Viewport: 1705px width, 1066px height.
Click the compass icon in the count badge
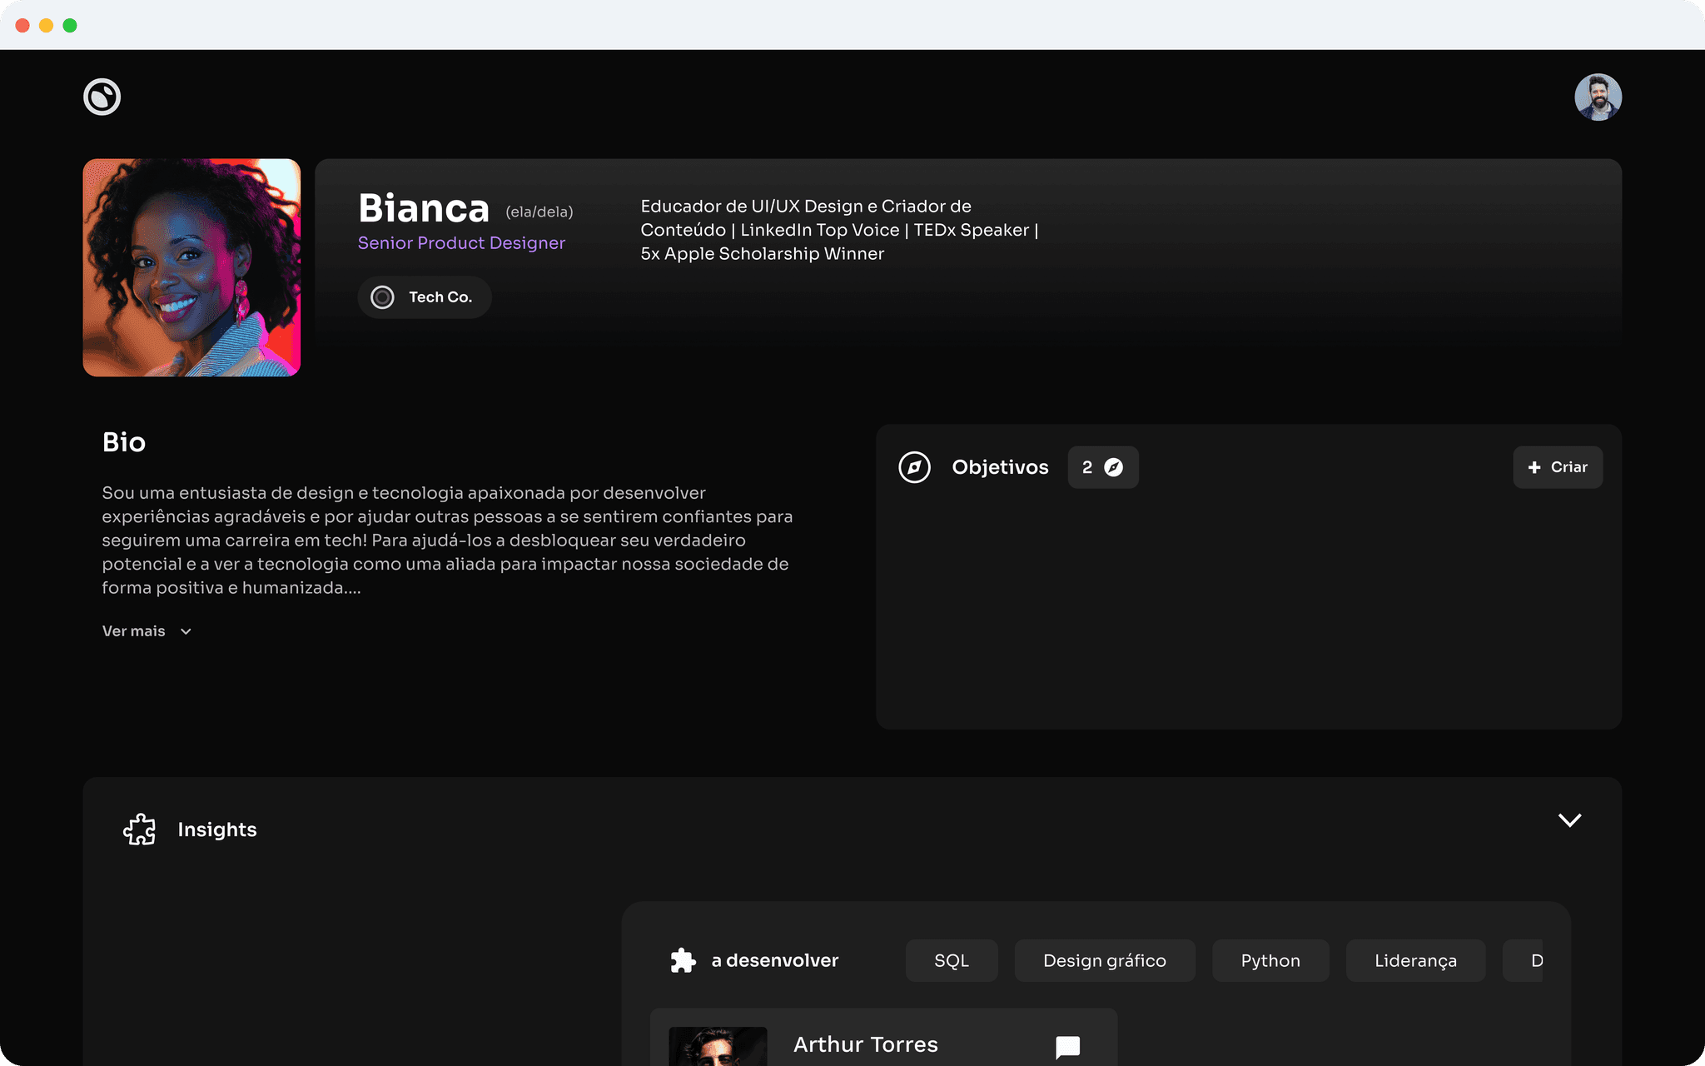click(1113, 467)
